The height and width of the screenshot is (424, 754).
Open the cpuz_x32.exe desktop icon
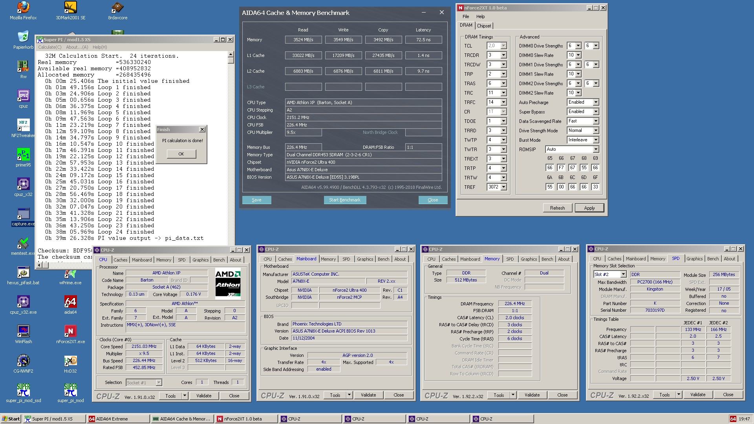pyautogui.click(x=23, y=305)
